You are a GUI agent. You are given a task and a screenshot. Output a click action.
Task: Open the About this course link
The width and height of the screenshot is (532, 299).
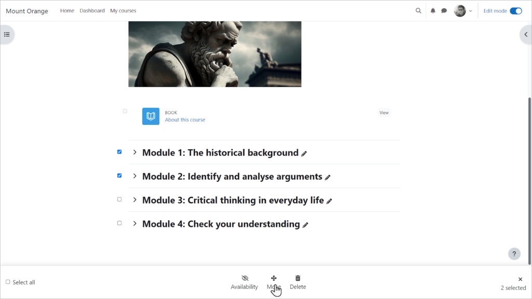[185, 120]
